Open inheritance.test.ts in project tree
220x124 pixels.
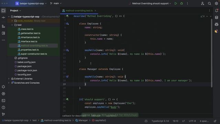coord(30,38)
